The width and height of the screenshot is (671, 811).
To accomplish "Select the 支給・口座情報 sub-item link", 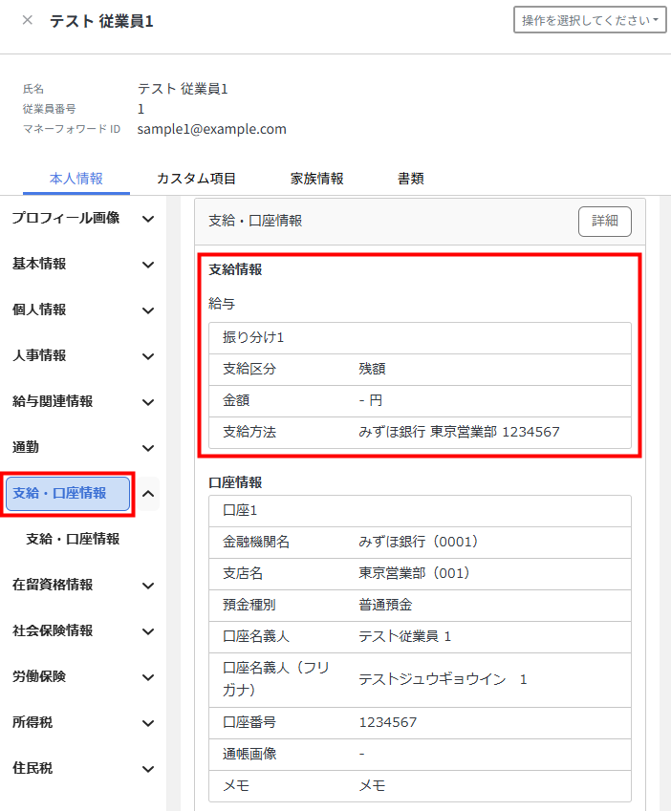I will [73, 539].
